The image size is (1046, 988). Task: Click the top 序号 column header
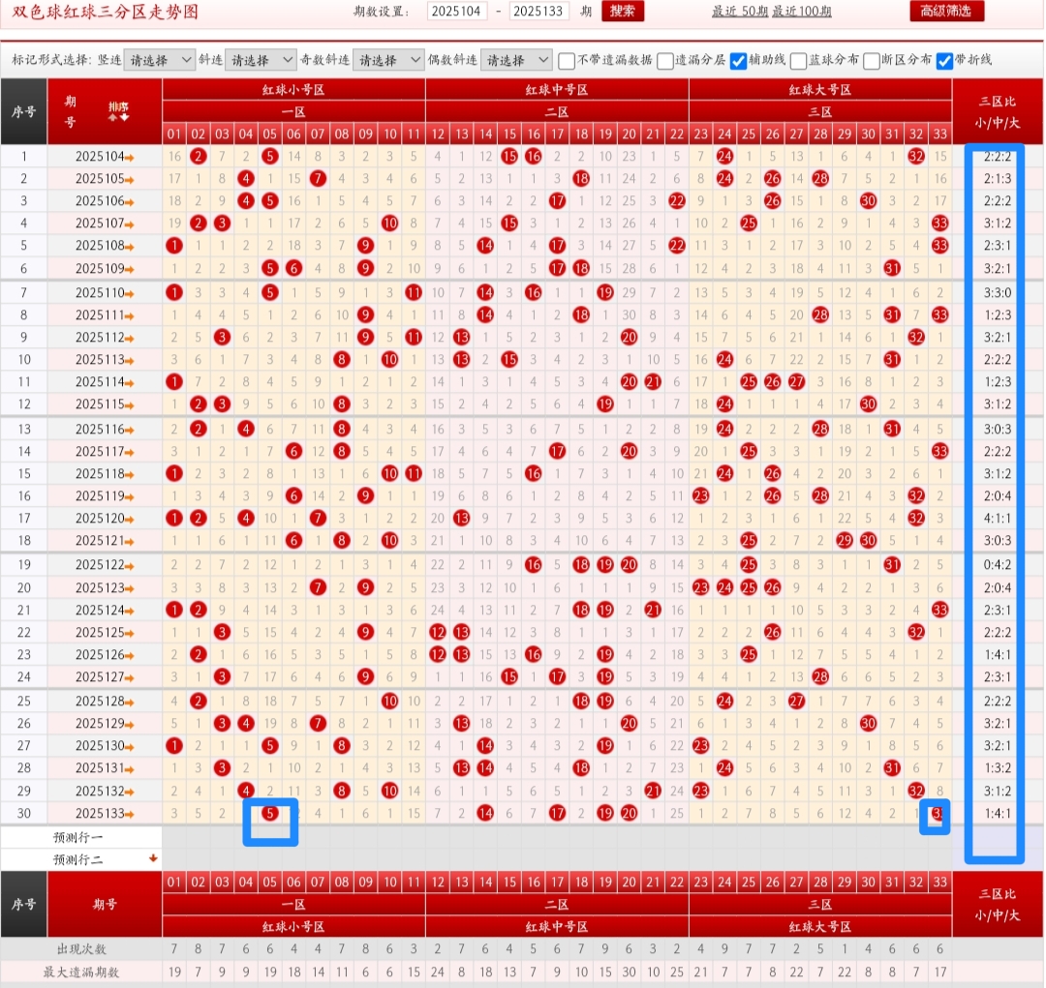(24, 111)
